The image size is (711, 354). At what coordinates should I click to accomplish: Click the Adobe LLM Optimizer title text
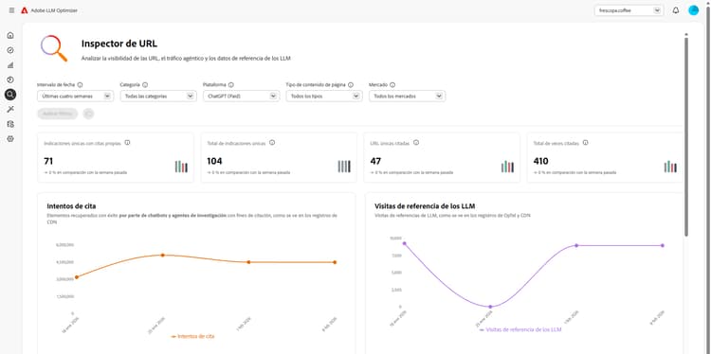(x=54, y=10)
